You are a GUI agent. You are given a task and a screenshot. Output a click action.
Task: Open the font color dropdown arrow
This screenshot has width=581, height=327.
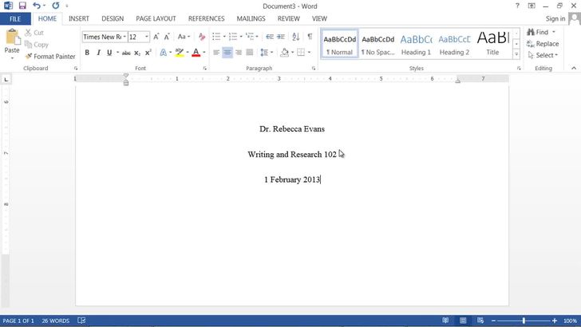coord(204,53)
